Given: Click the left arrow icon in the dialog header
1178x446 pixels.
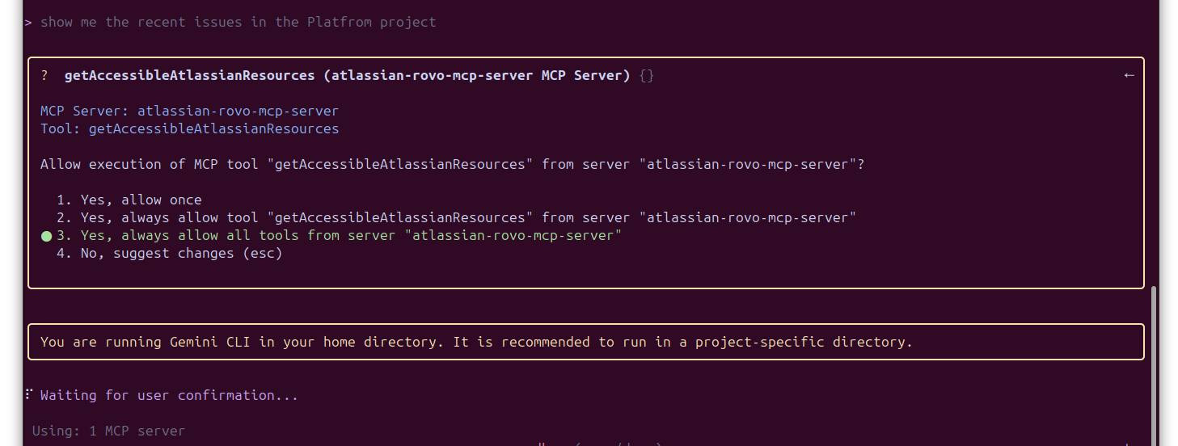Looking at the screenshot, I should (x=1129, y=75).
